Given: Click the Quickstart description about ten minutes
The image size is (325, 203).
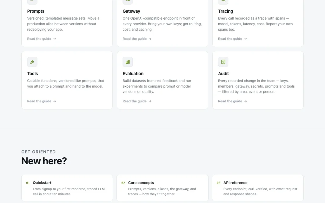Looking at the screenshot, I should coord(69,191).
